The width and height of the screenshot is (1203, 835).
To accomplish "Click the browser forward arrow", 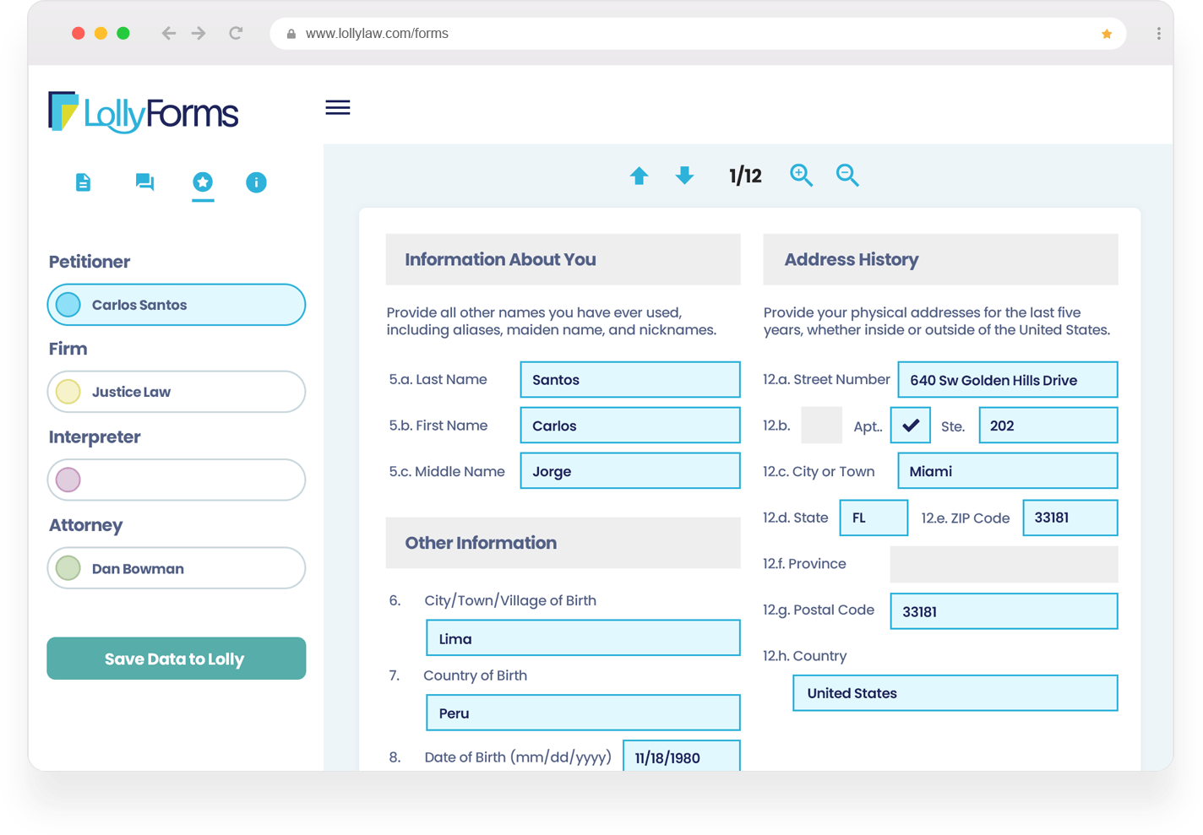I will coord(199,33).
